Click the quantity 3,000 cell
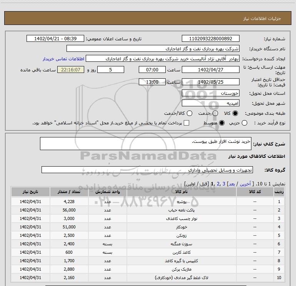Screen dimensions: 296x286 coord(69,219)
